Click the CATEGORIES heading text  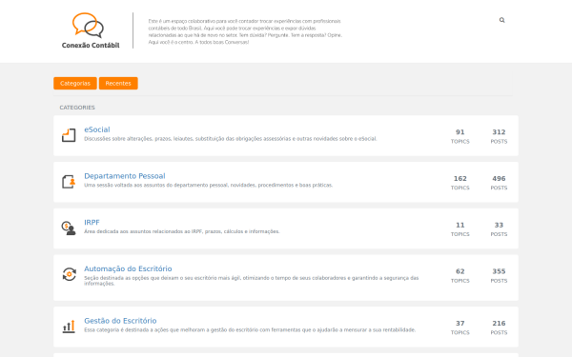click(77, 108)
